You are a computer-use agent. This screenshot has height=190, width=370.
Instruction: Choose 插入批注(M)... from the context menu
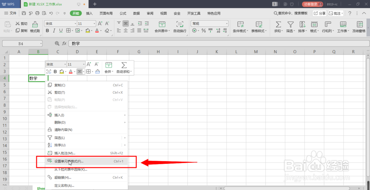[86, 153]
